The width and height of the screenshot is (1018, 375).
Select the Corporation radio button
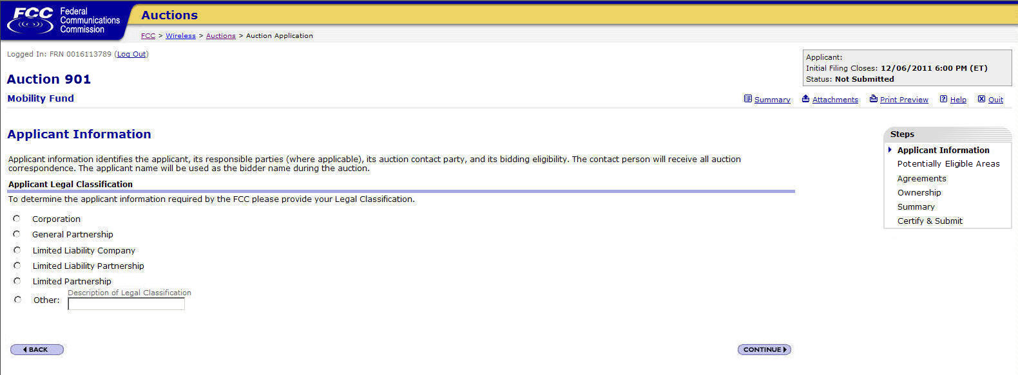17,219
